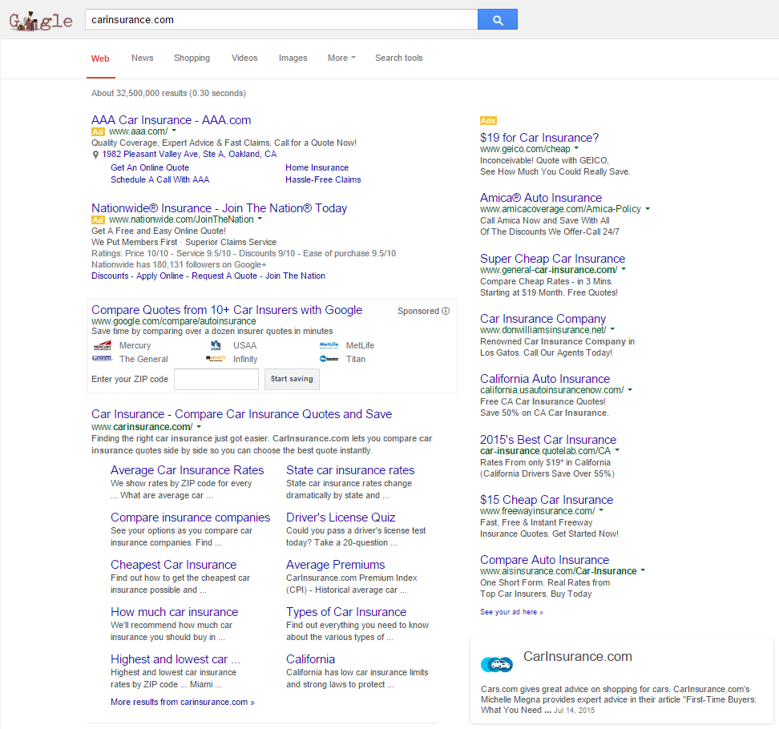Expand dropdown arrow next to freewayinsurance.com
This screenshot has width=779, height=729.
(x=601, y=510)
